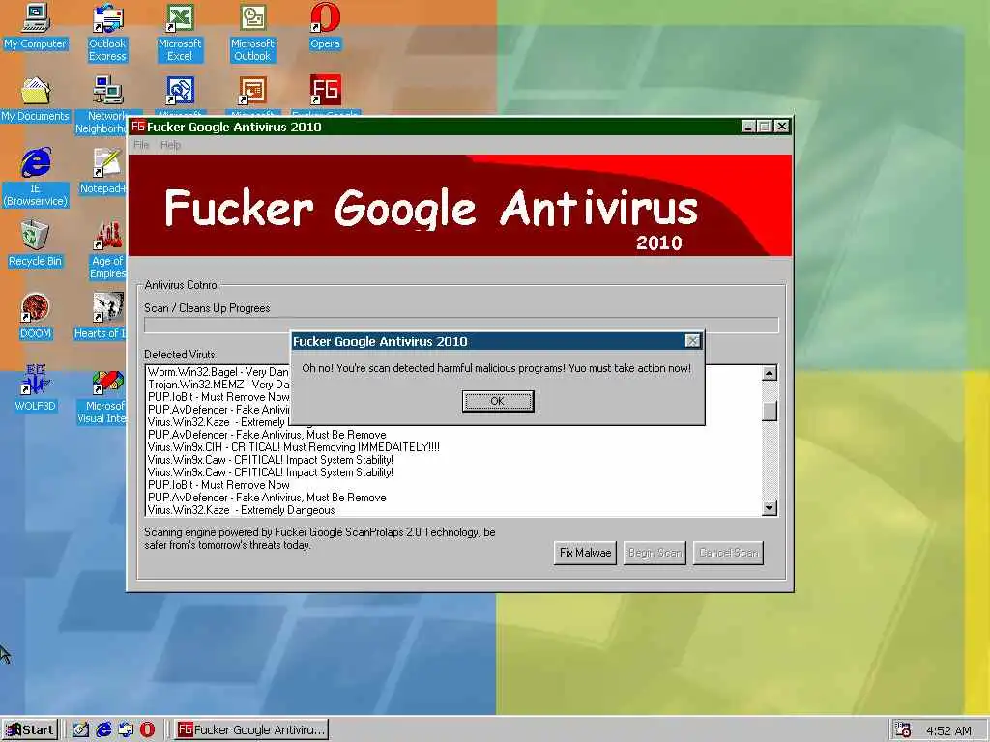Click the detected list scrollbar up arrow
The height and width of the screenshot is (742, 990).
tap(769, 373)
